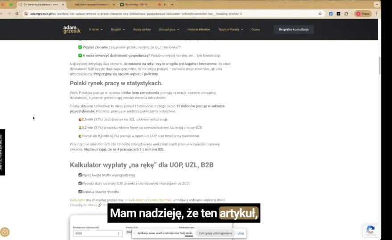Click the 'Kwota brutto' input field with 8000

98,233
